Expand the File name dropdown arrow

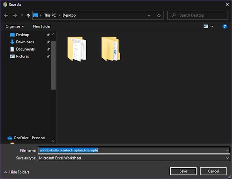(227, 151)
